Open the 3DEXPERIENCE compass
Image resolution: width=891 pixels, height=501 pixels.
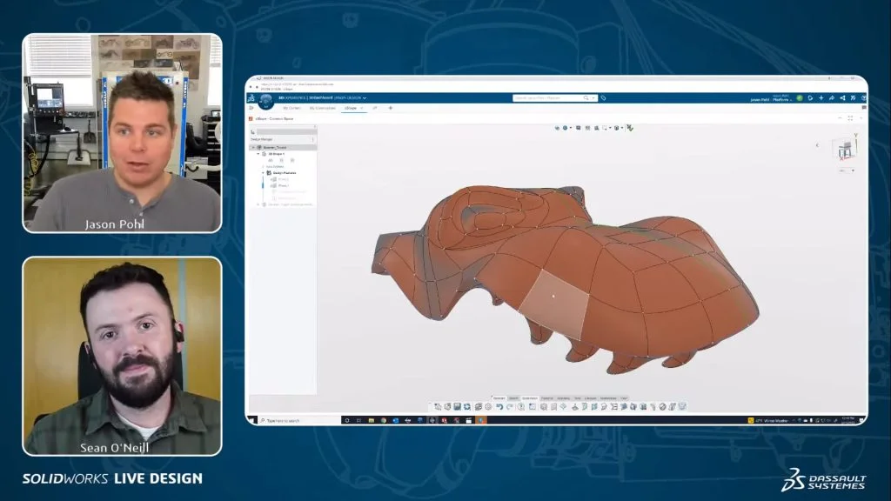266,101
